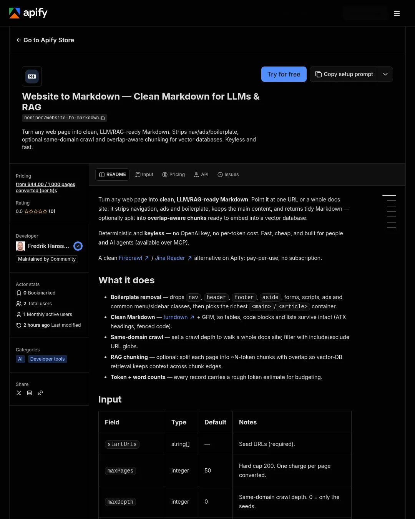Open the Pricing tab

[x=174, y=175]
